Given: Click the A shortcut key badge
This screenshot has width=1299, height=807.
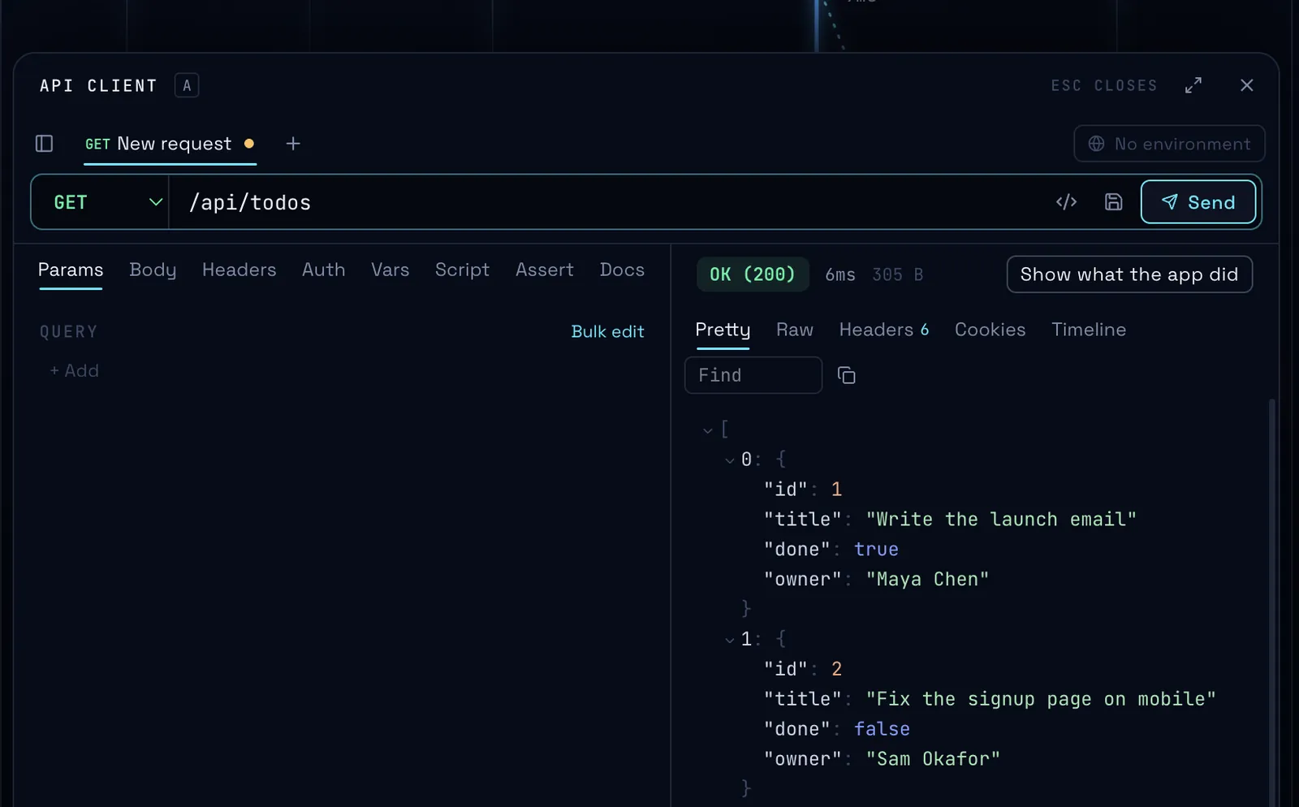Looking at the screenshot, I should tap(187, 85).
